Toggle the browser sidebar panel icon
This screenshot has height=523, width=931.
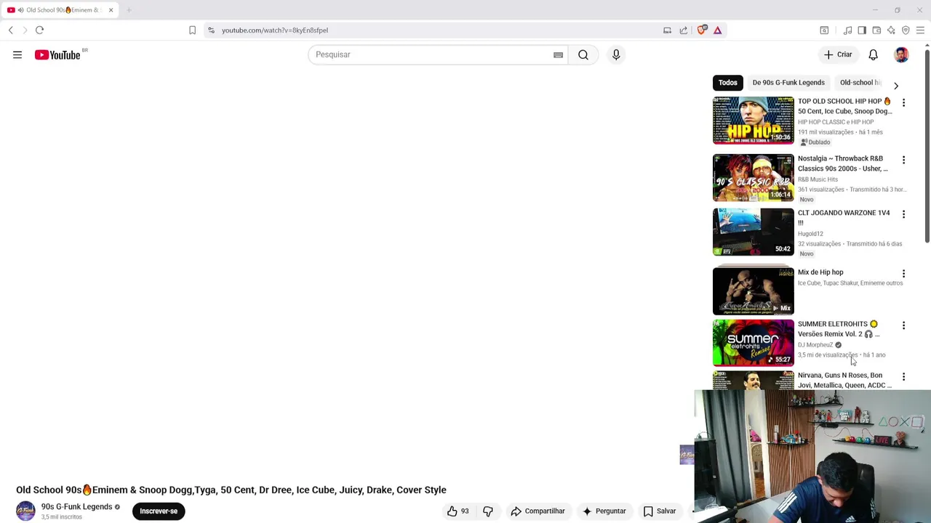pyautogui.click(x=862, y=30)
